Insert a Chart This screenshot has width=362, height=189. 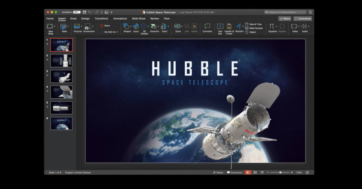pos(164,28)
